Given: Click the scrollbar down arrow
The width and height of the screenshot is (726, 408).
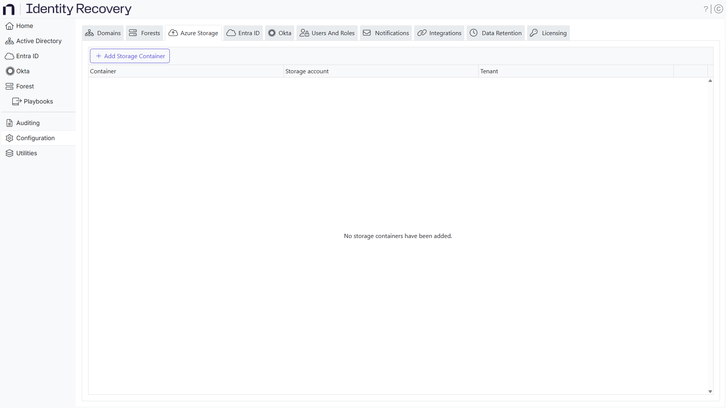Looking at the screenshot, I should (x=710, y=392).
